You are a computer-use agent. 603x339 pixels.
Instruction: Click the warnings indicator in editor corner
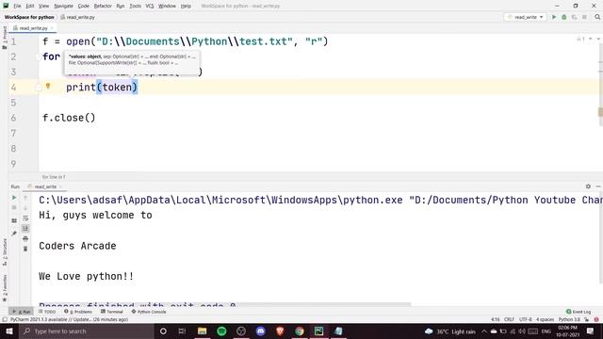pyautogui.click(x=580, y=40)
